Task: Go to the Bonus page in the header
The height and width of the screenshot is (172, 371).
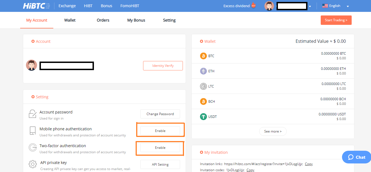Action: click(x=107, y=6)
